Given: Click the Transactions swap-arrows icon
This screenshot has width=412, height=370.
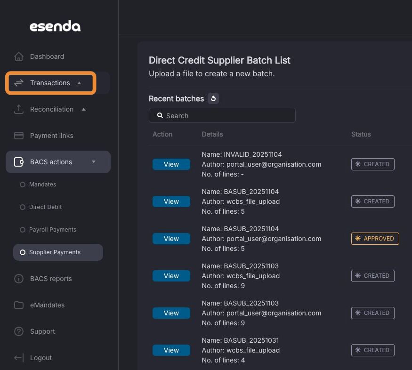Looking at the screenshot, I should tap(19, 83).
